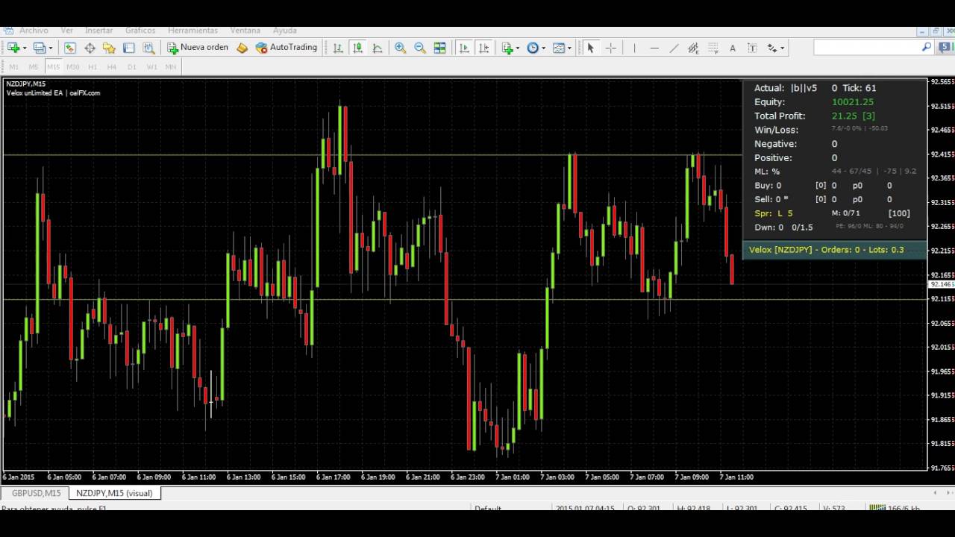This screenshot has height=537, width=955.
Task: Select the Text tool letter A
Action: click(x=733, y=48)
